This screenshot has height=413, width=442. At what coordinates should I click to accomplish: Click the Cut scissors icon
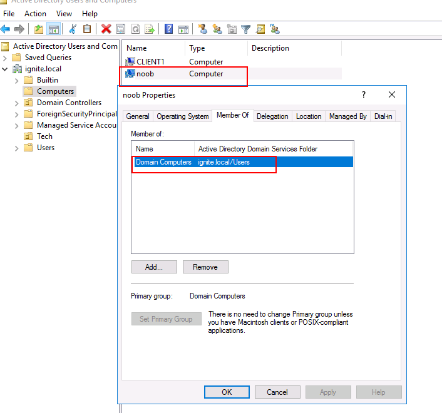click(73, 29)
